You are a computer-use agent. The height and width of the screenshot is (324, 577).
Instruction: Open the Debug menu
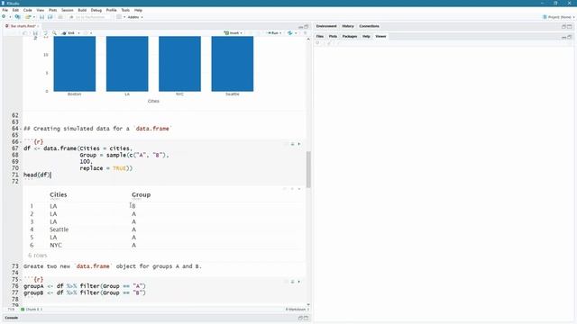tap(96, 10)
